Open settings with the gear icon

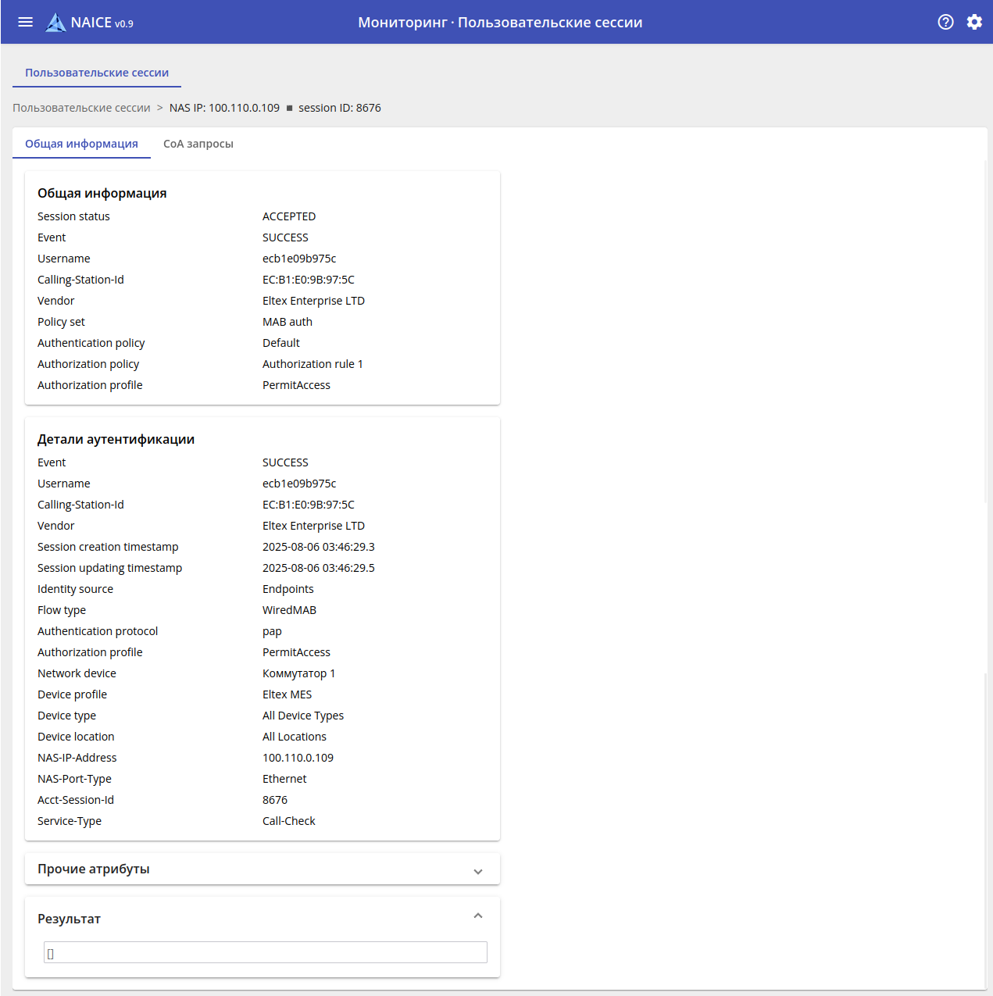[x=974, y=22]
